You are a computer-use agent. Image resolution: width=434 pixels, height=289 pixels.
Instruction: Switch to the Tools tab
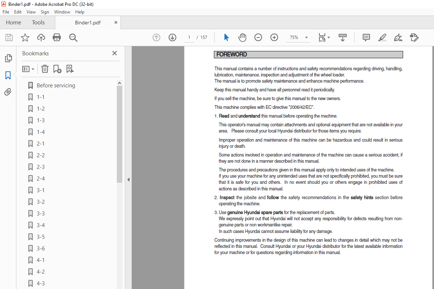pos(38,23)
